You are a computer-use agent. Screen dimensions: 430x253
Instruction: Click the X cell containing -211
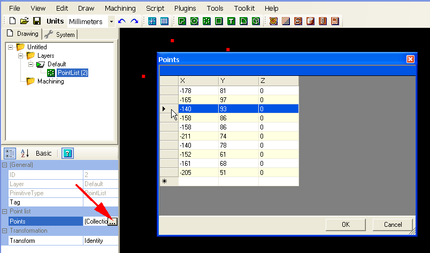click(x=198, y=136)
